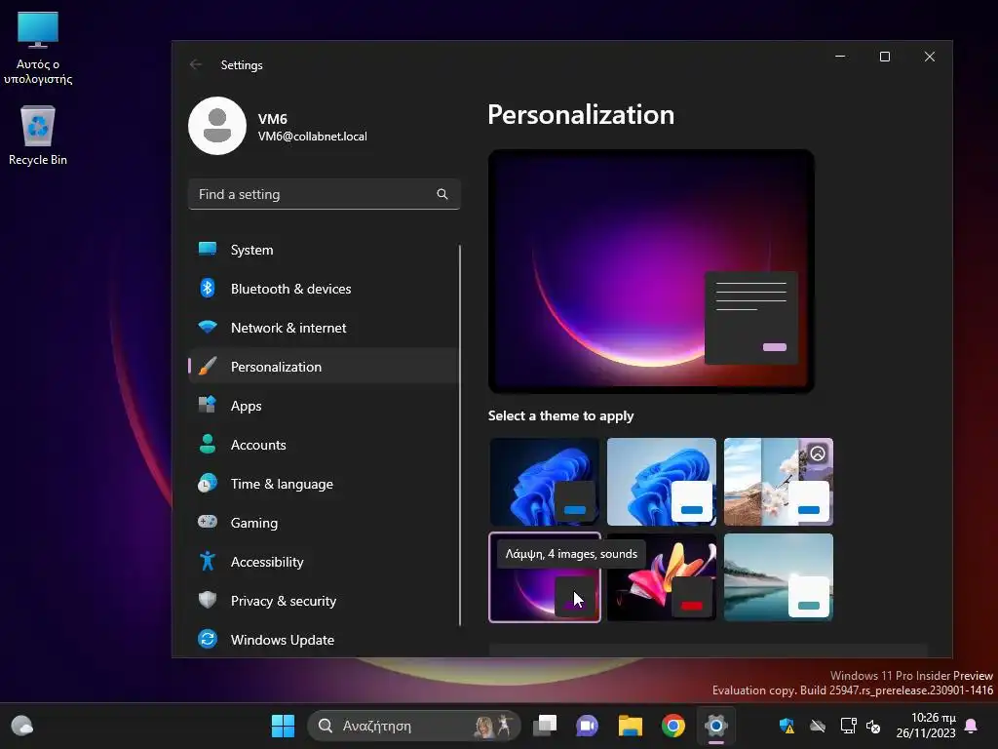
Task: Click the VM6 profile avatar
Action: pos(217,126)
